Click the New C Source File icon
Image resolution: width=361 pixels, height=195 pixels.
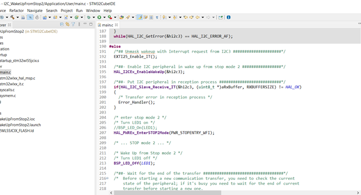point(66,17)
